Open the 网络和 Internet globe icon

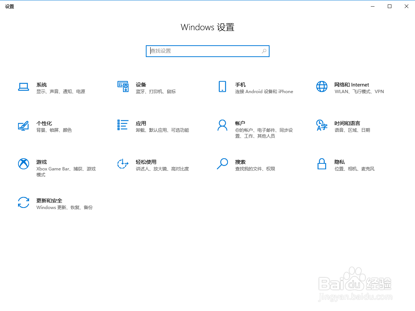(x=322, y=86)
